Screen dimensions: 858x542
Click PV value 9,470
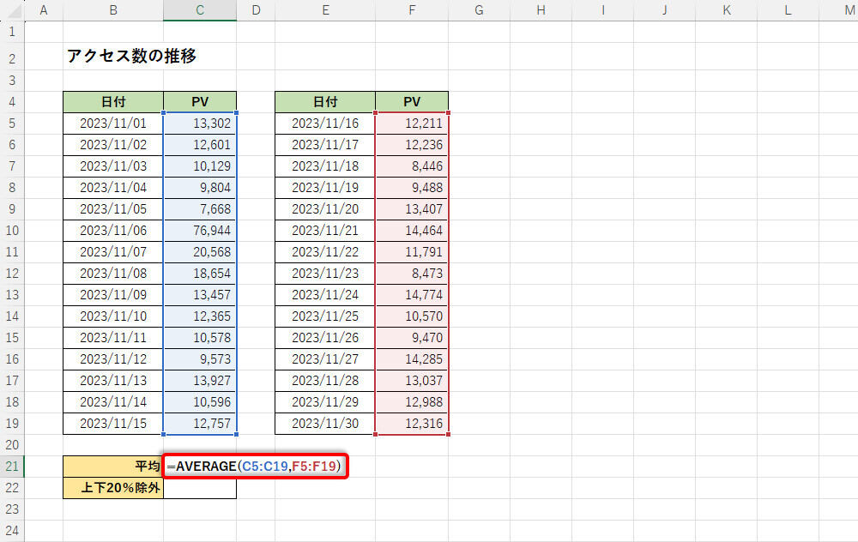tap(412, 337)
